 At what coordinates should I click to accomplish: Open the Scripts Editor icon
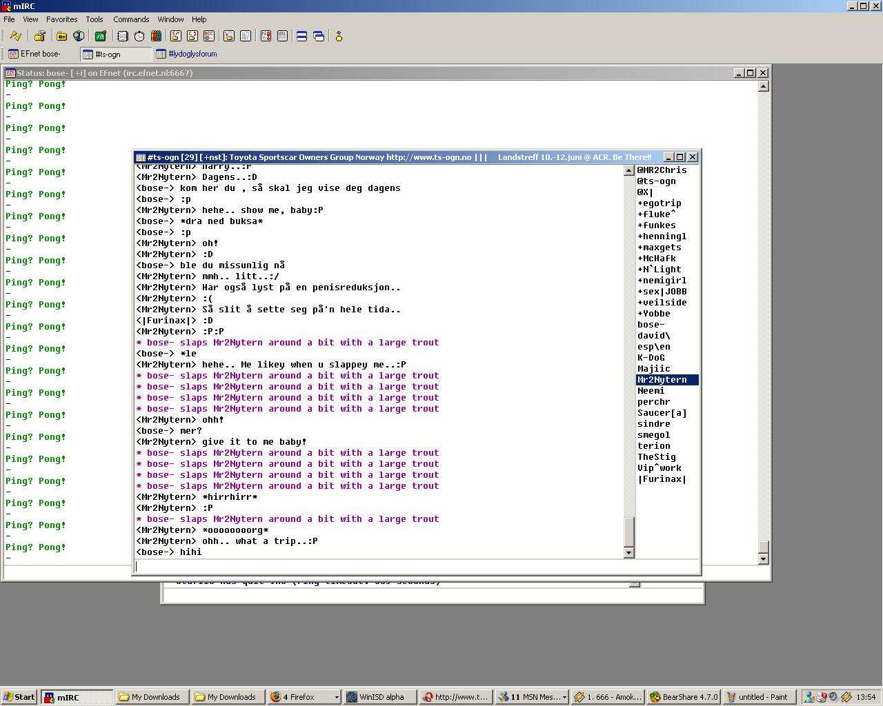coord(100,36)
